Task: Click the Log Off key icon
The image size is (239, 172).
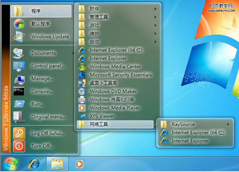Action: (x=19, y=133)
